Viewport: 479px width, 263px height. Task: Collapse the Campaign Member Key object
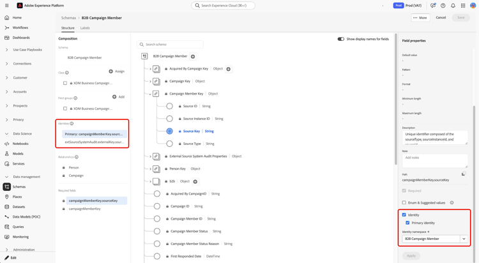coord(150,94)
